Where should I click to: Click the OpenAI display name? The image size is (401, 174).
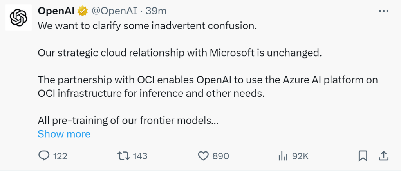56,11
